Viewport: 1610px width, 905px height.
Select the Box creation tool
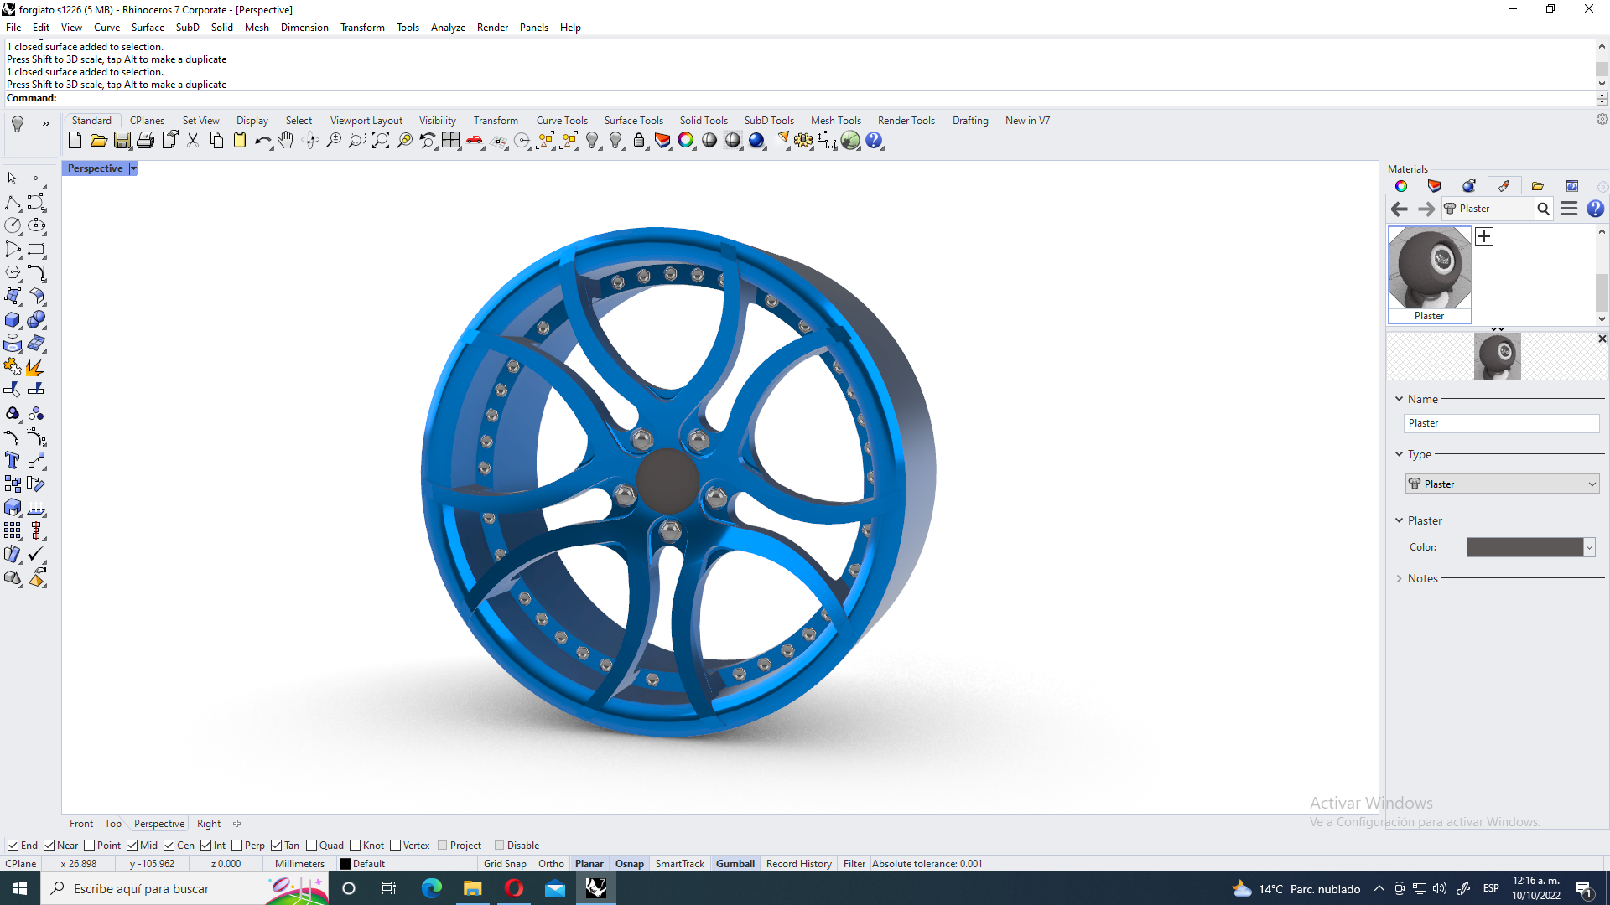tap(13, 319)
